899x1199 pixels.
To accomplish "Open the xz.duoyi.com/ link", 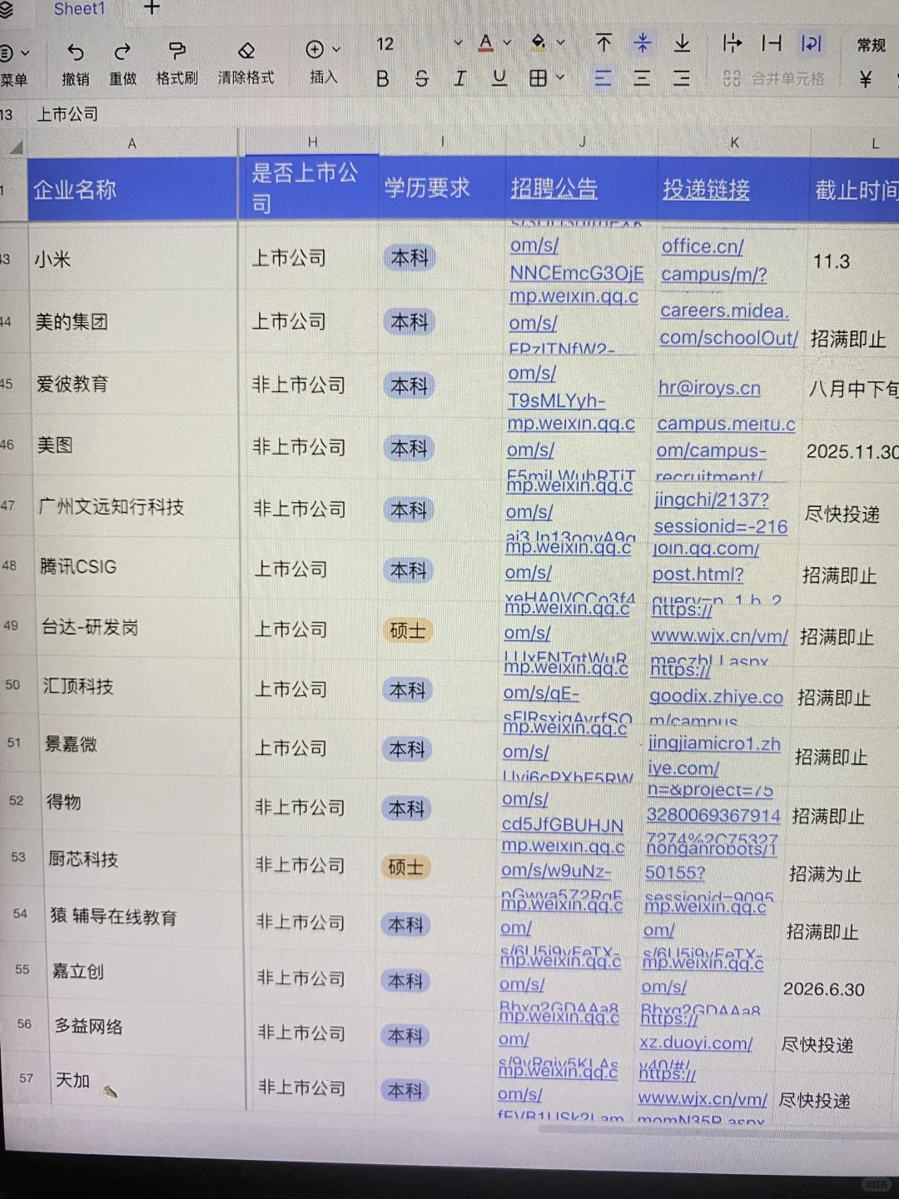I will point(696,1043).
